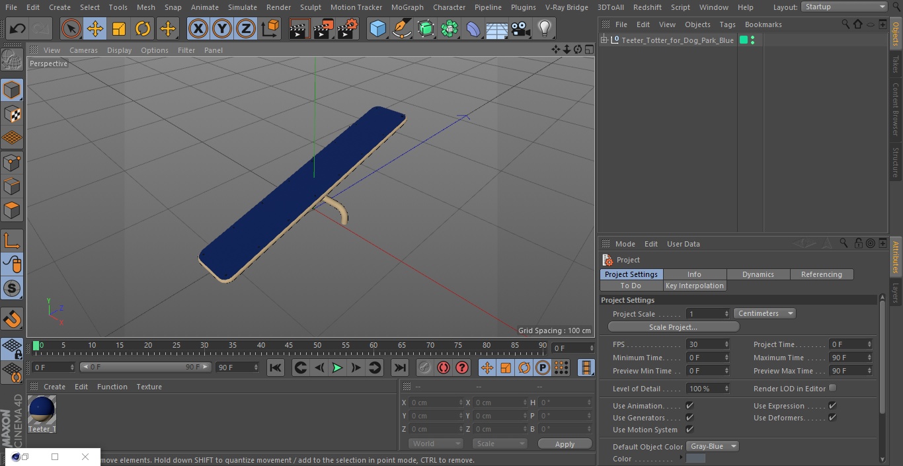Toggle Use Animation checkbox
The width and height of the screenshot is (903, 466).
click(x=689, y=405)
